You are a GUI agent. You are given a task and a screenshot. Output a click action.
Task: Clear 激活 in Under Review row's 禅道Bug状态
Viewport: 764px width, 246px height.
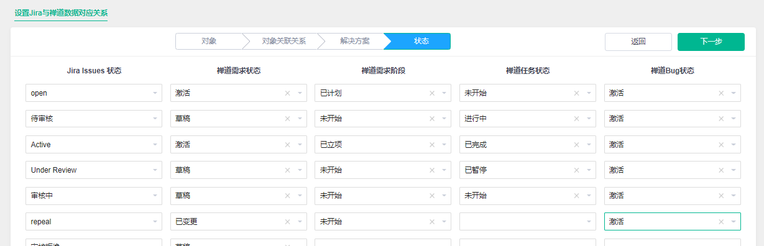coord(721,170)
